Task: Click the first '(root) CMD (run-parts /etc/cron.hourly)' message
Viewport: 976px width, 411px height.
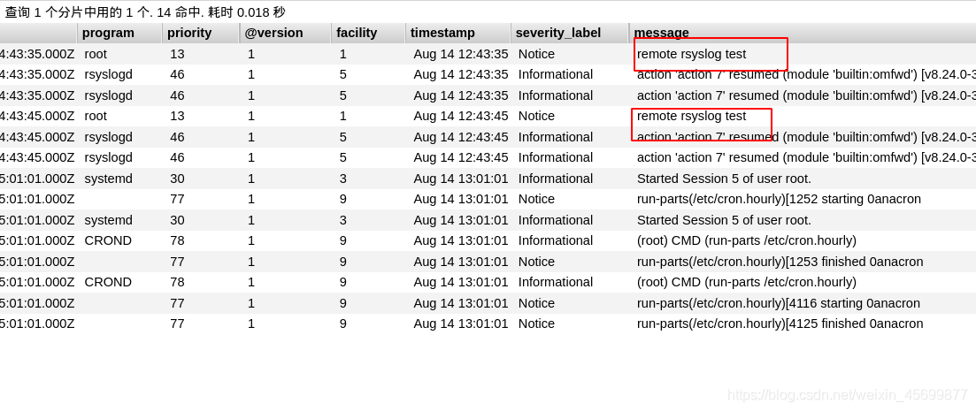Action: pyautogui.click(x=746, y=240)
